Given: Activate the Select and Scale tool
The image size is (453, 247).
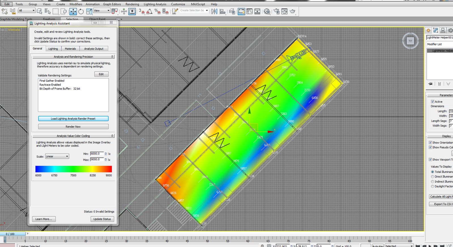Looking at the screenshot, I should (x=89, y=11).
